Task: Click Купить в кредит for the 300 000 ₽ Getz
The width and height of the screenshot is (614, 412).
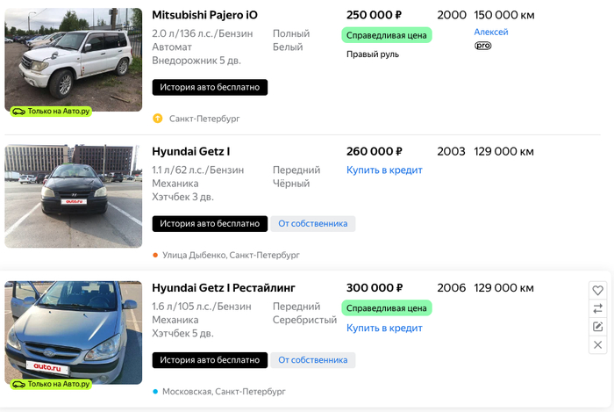Action: pyautogui.click(x=384, y=328)
